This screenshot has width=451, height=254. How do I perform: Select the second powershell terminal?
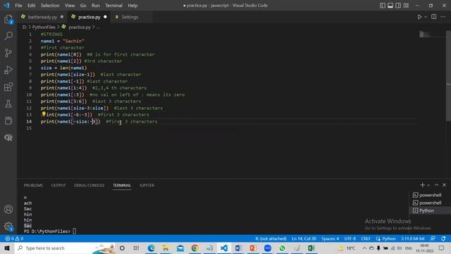coord(430,202)
